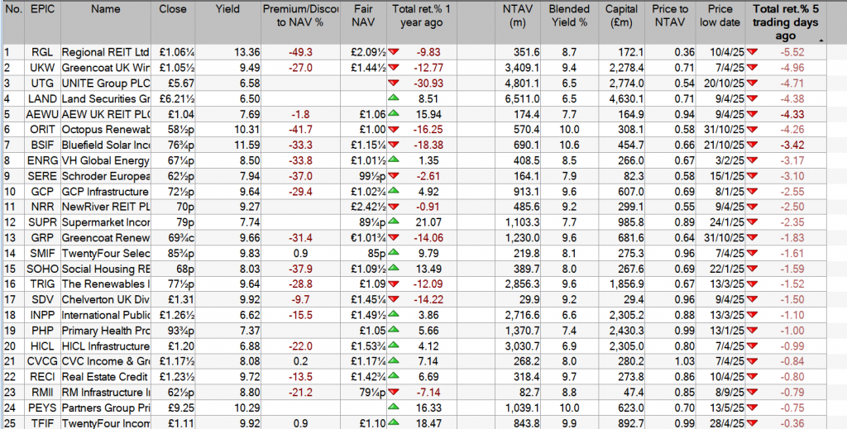
Task: Sort by the Yield column header
Action: click(x=227, y=10)
